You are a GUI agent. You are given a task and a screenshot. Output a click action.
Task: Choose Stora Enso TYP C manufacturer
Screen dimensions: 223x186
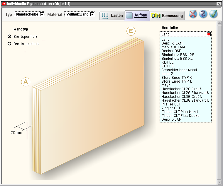click(x=177, y=78)
